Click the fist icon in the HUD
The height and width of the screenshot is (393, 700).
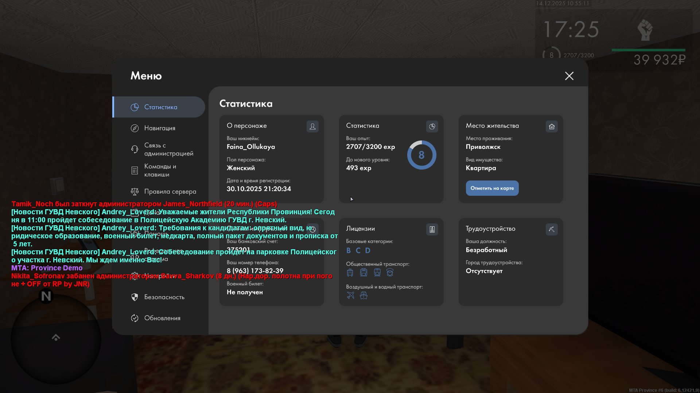(x=645, y=30)
